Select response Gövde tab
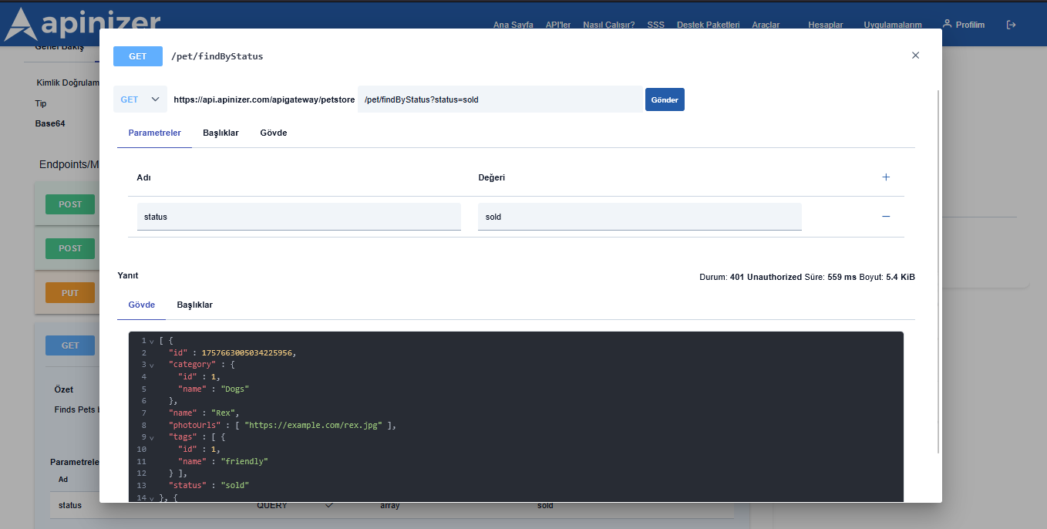The image size is (1047, 529). tap(141, 305)
